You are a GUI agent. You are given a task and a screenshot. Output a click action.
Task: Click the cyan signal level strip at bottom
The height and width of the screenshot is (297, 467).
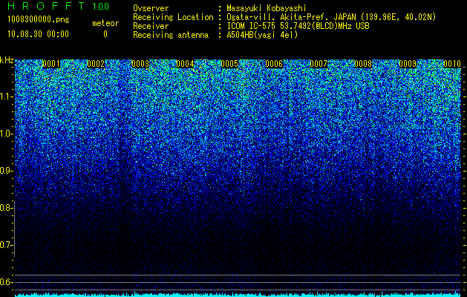pos(238,295)
